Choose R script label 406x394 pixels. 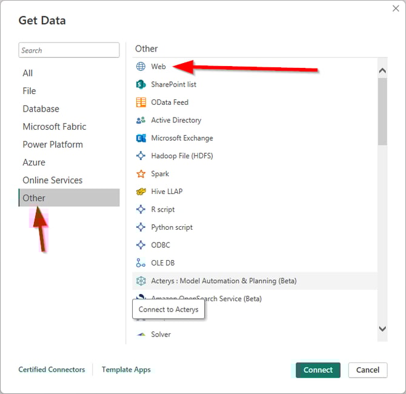coord(163,209)
